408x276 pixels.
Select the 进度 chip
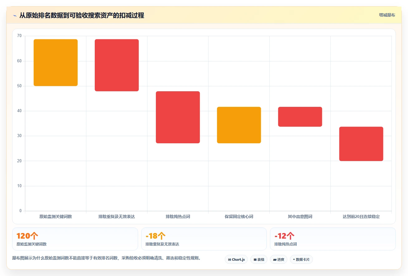(278, 259)
